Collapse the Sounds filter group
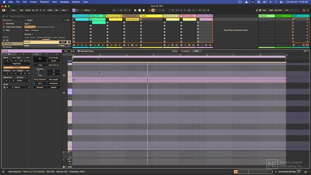 tap(28, 34)
